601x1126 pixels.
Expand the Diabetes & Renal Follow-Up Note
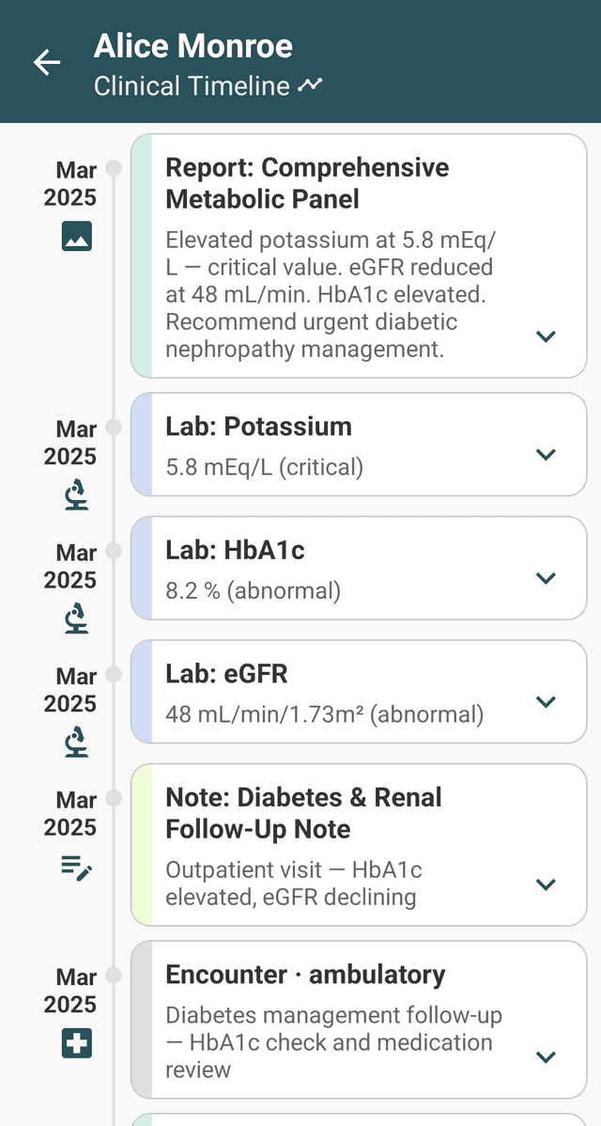point(546,884)
